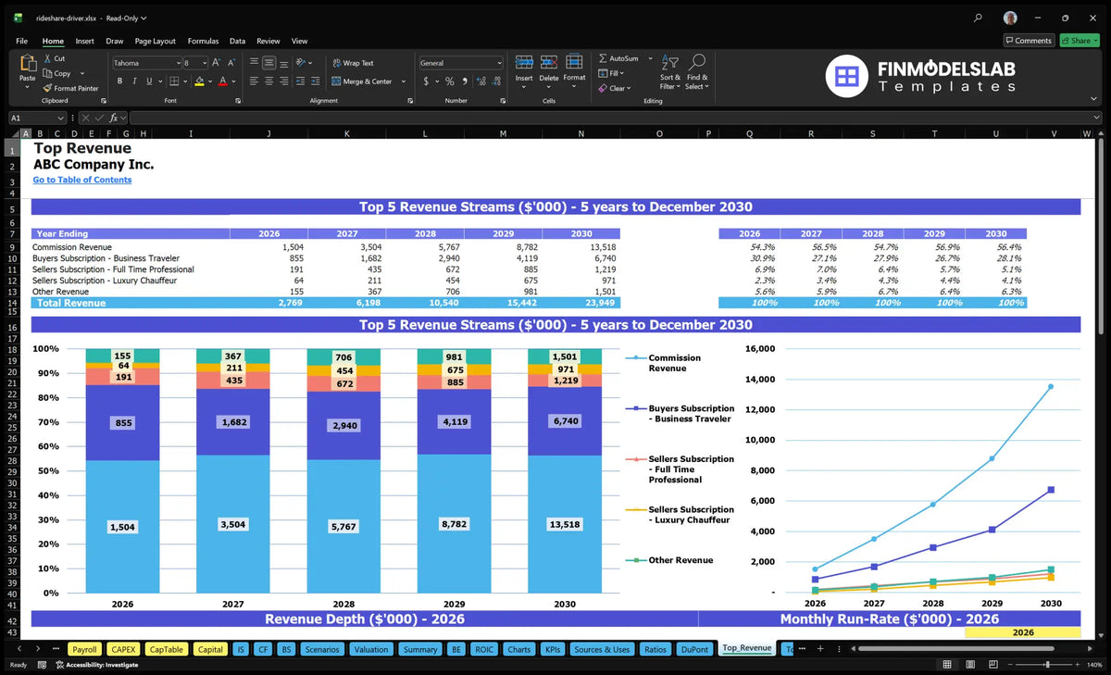Click the Comments button
Image resolution: width=1111 pixels, height=675 pixels.
(x=1029, y=41)
